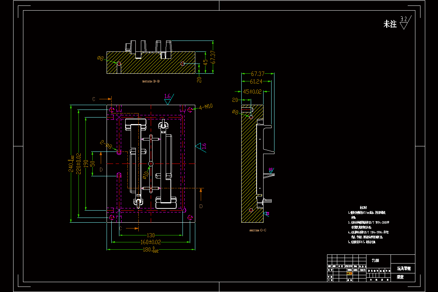Click the SECTION D-D caption
Viewport: 438px width, 292px height.
151,81
